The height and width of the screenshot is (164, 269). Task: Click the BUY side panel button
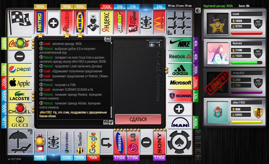coord(198,145)
